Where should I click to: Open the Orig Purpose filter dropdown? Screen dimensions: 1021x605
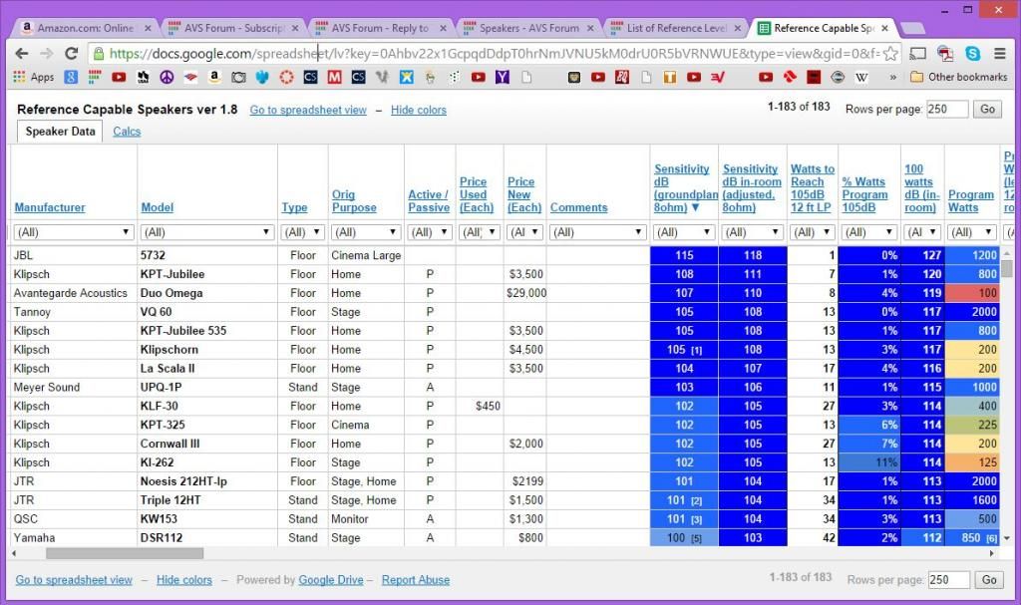tap(366, 232)
